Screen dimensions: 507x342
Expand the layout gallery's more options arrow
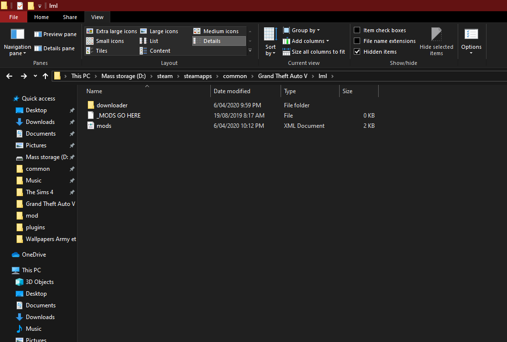[x=250, y=51]
